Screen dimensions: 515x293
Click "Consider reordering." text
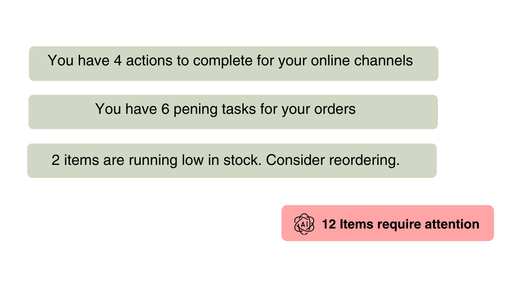pos(333,160)
